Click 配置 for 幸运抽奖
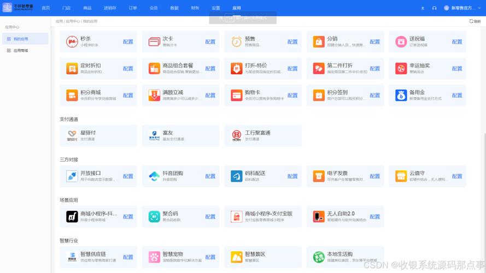Image resolution: width=486 pixels, height=273 pixels. [x=457, y=68]
